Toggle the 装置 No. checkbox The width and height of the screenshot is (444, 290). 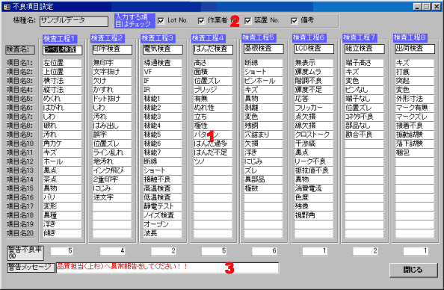pos(247,21)
